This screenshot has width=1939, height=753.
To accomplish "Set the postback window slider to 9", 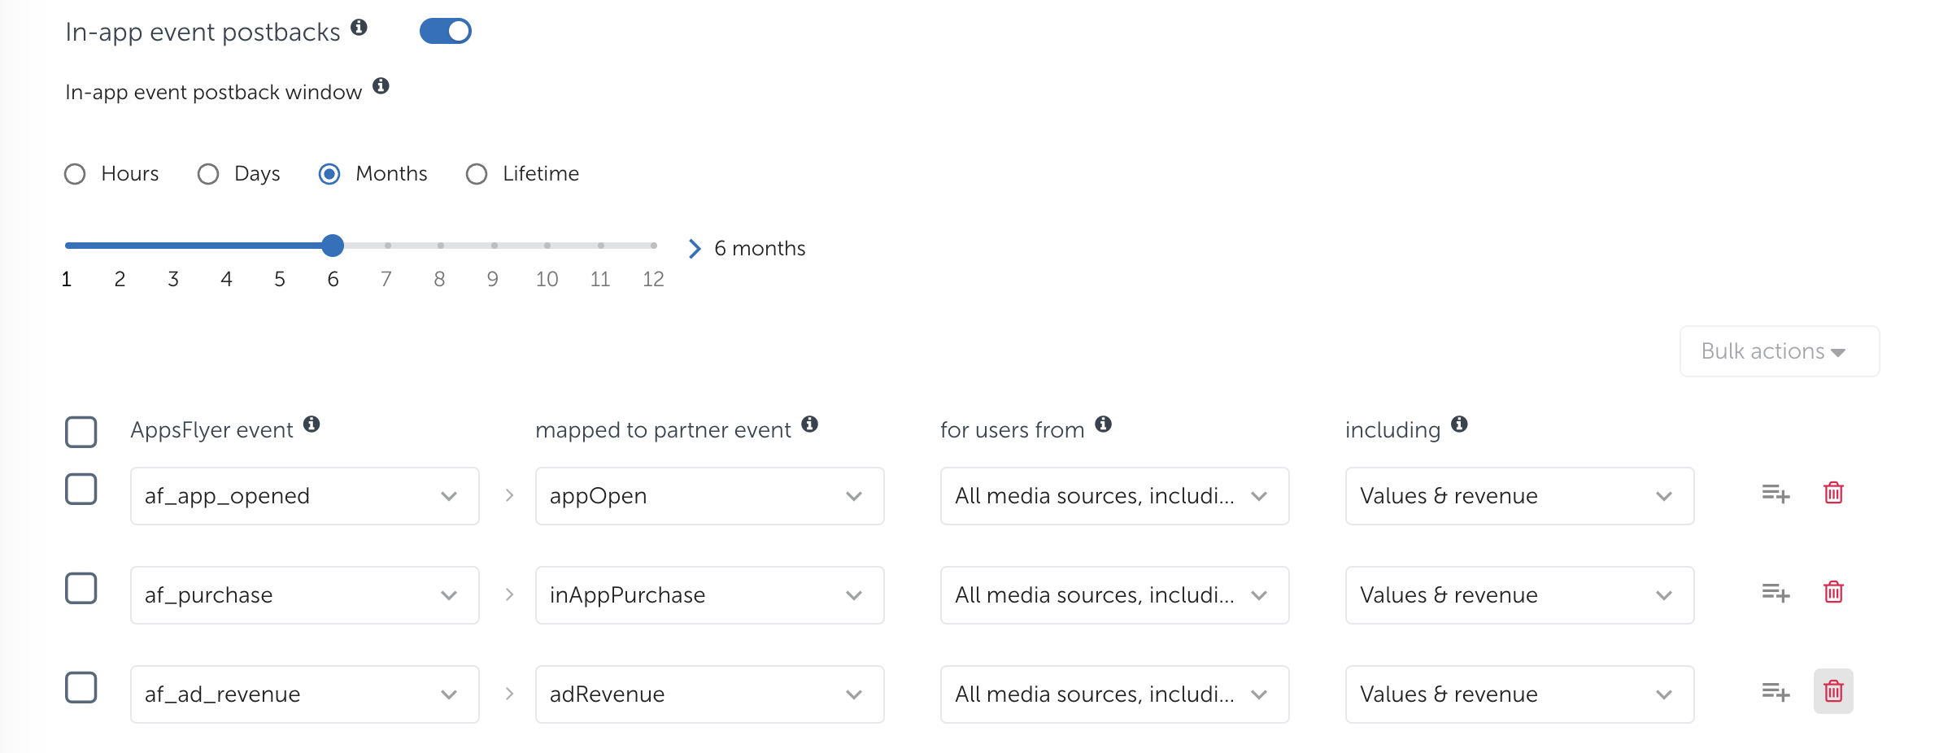I will 494,246.
